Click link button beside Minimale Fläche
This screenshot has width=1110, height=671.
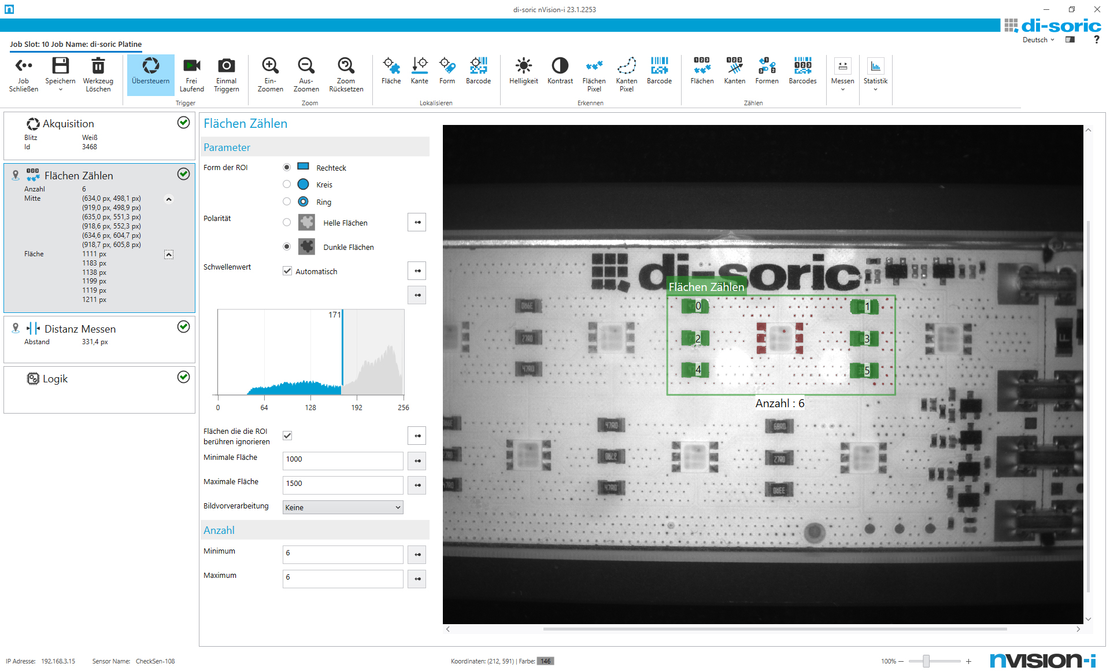click(x=417, y=461)
